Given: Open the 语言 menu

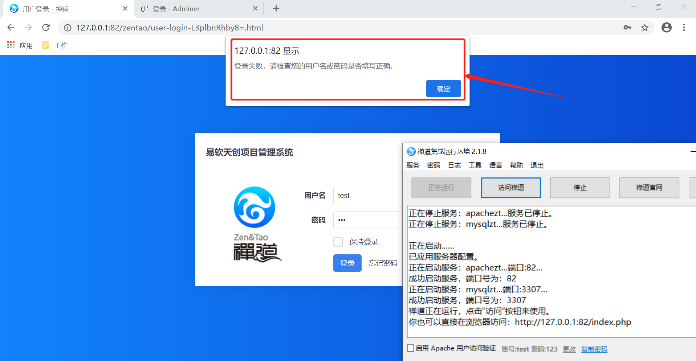Looking at the screenshot, I should coord(496,165).
